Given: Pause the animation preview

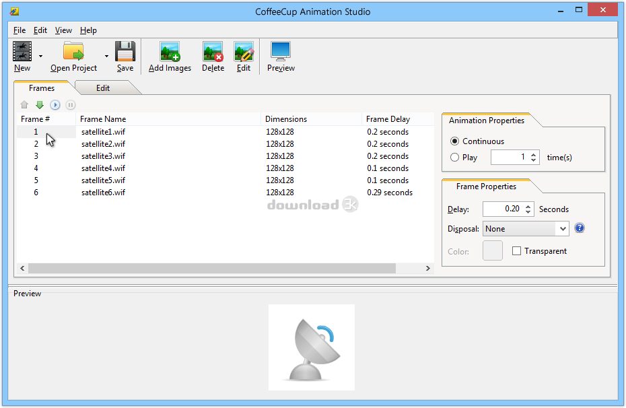Looking at the screenshot, I should point(70,105).
